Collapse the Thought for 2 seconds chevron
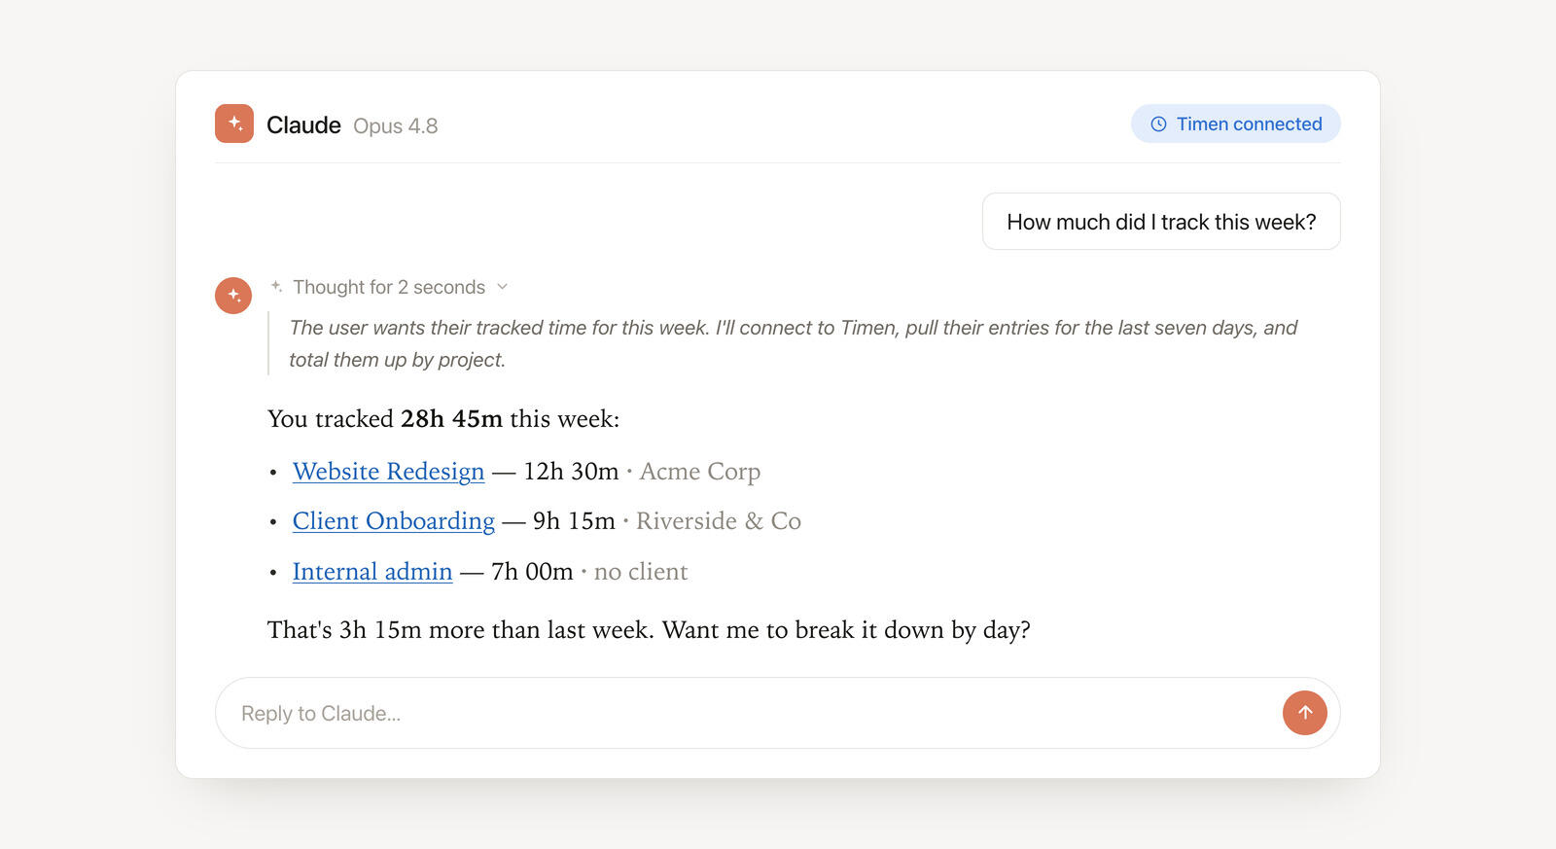Viewport: 1556px width, 849px height. (502, 287)
